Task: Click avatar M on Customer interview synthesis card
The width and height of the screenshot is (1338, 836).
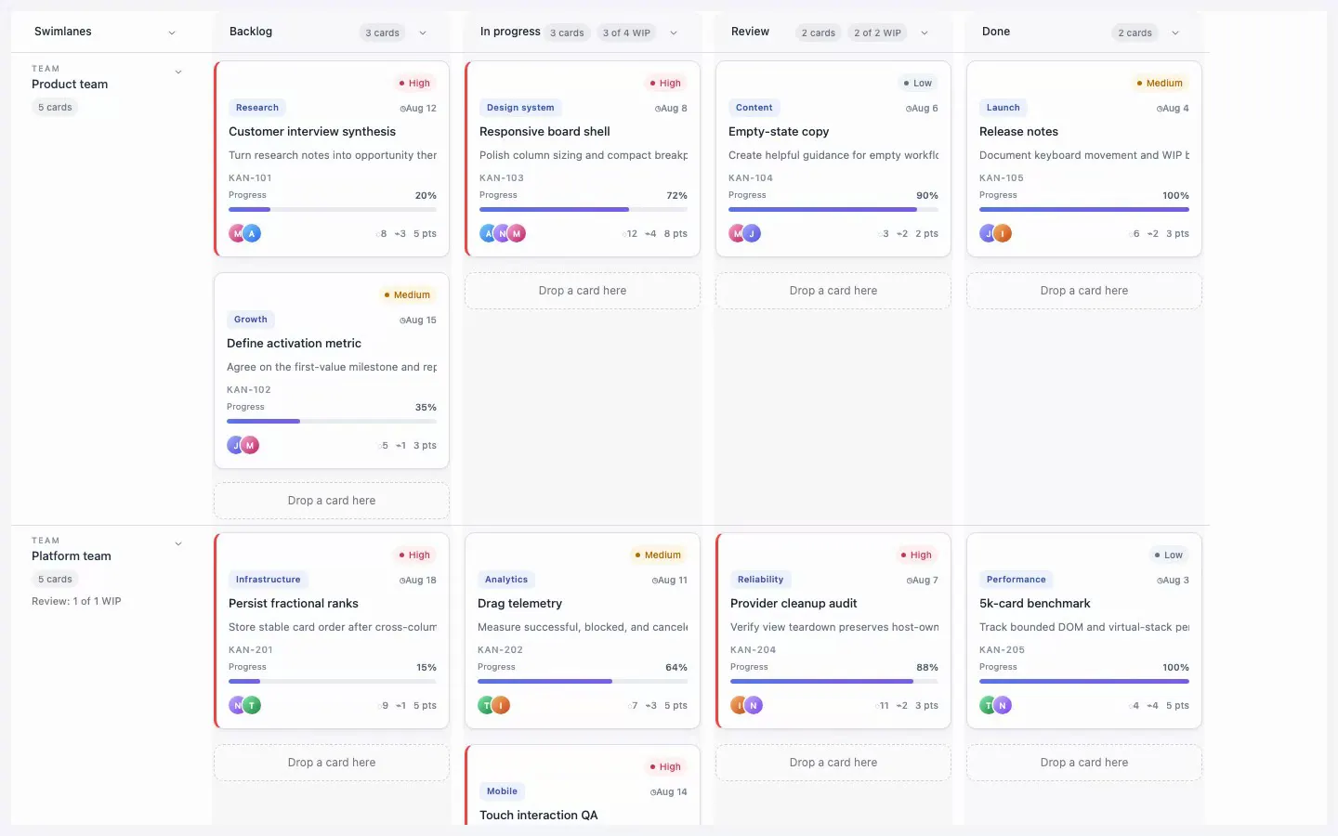Action: tap(238, 234)
